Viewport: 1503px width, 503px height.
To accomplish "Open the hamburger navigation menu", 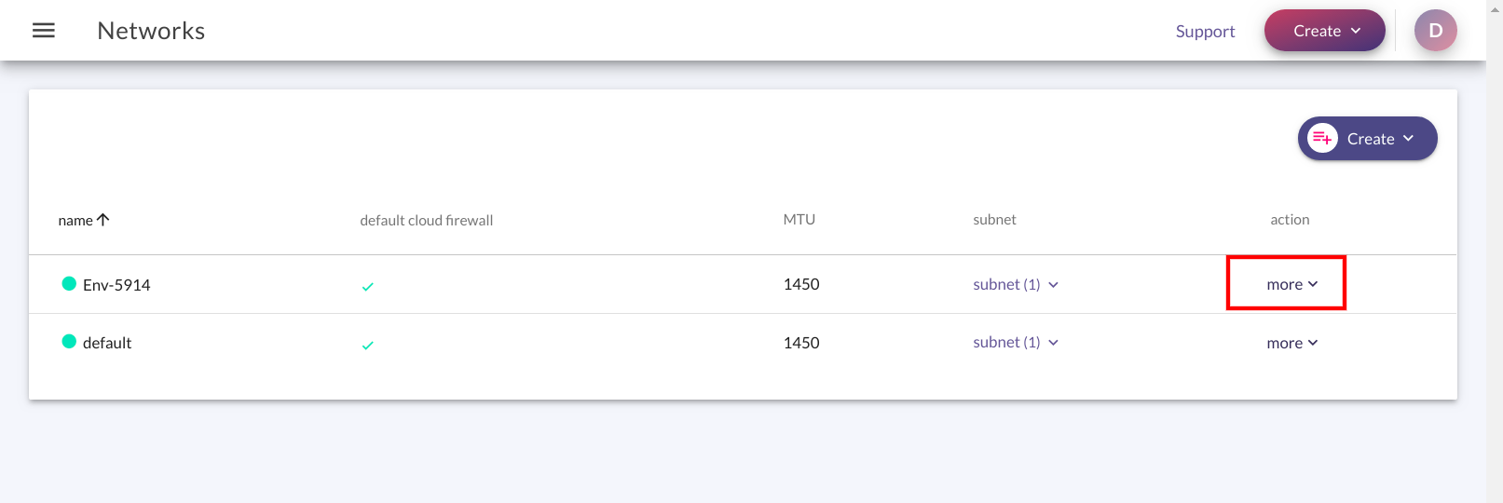I will (44, 31).
